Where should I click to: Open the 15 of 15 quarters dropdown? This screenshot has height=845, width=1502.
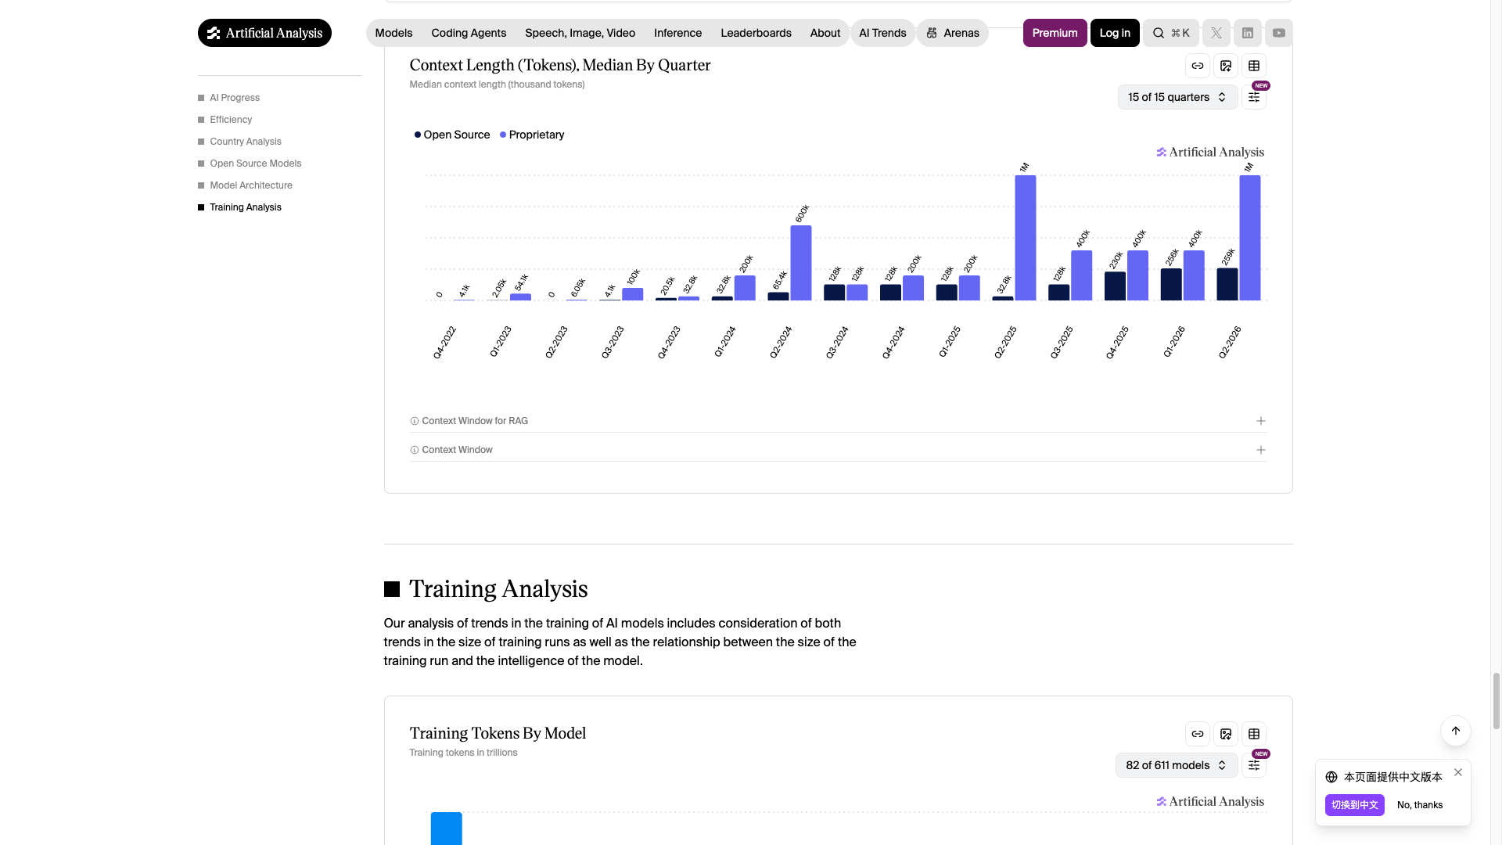1177,97
